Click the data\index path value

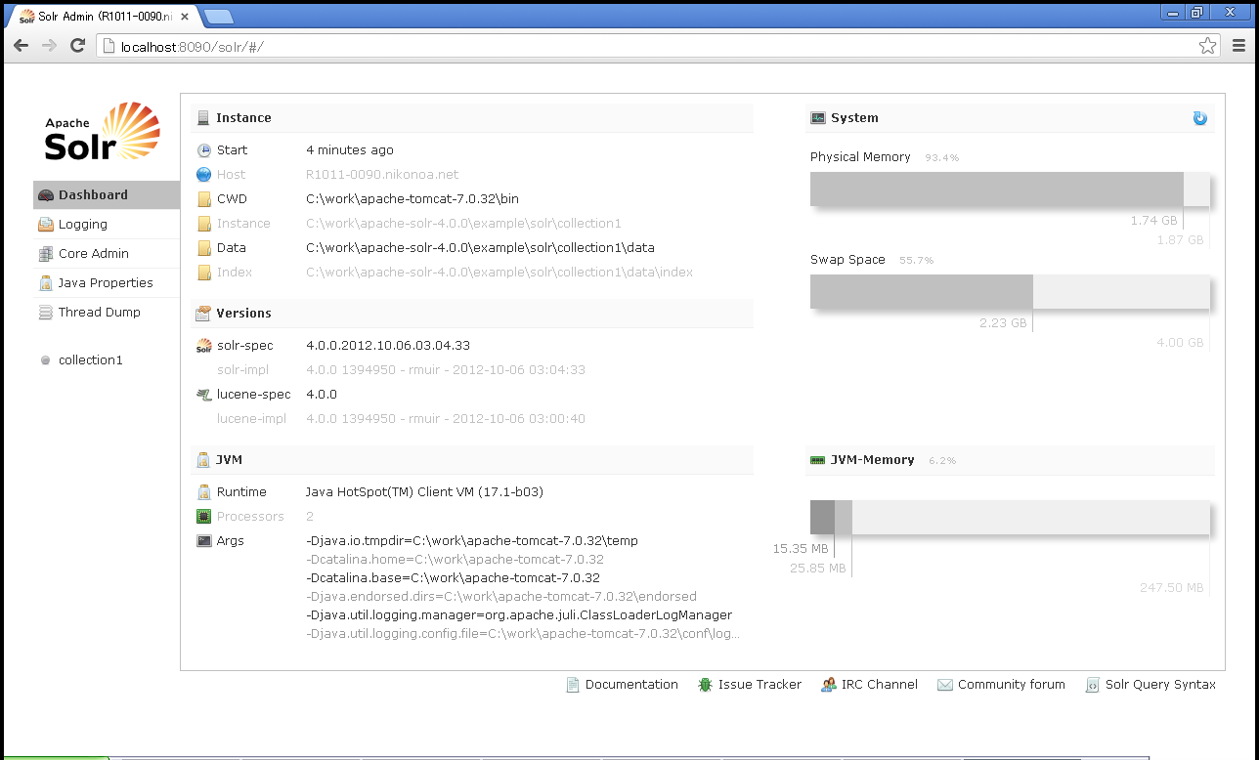pyautogui.click(x=499, y=273)
